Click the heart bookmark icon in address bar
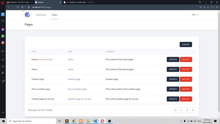 tap(212, 7)
